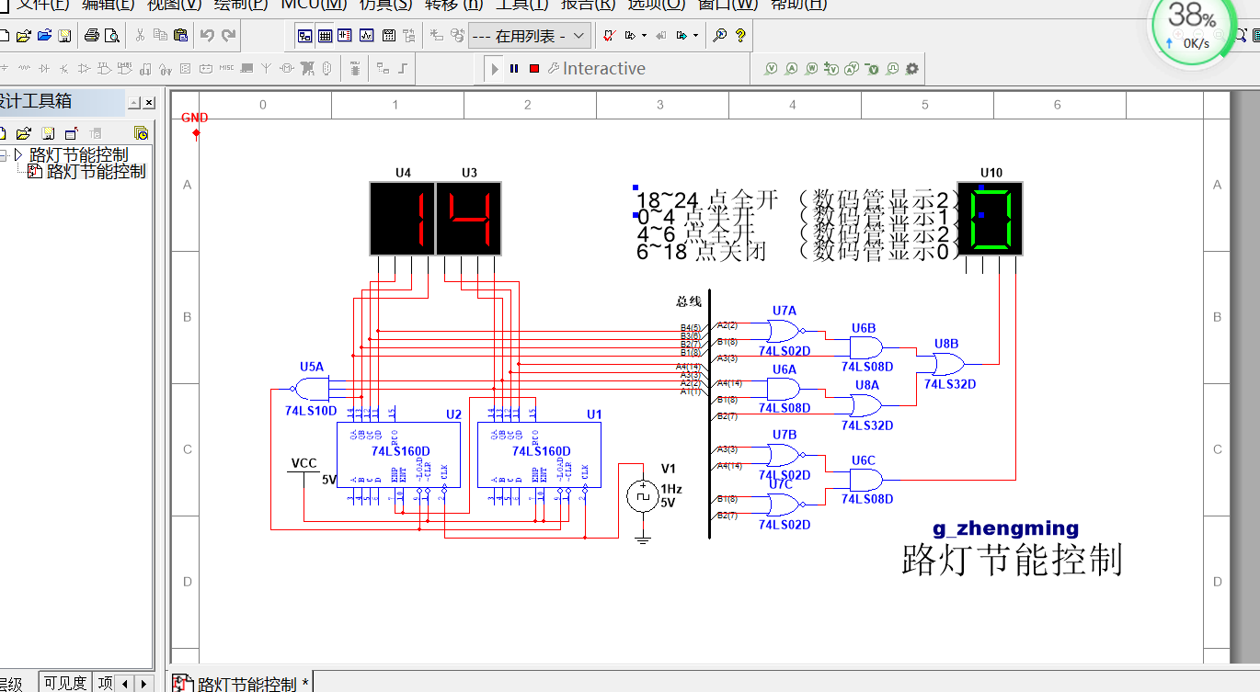1260x692 pixels.
Task: Place a bus with the bus icon
Action: (403, 69)
